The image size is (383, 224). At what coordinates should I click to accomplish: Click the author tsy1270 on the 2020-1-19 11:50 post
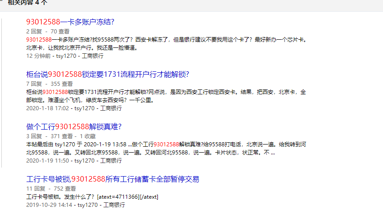click(x=84, y=161)
